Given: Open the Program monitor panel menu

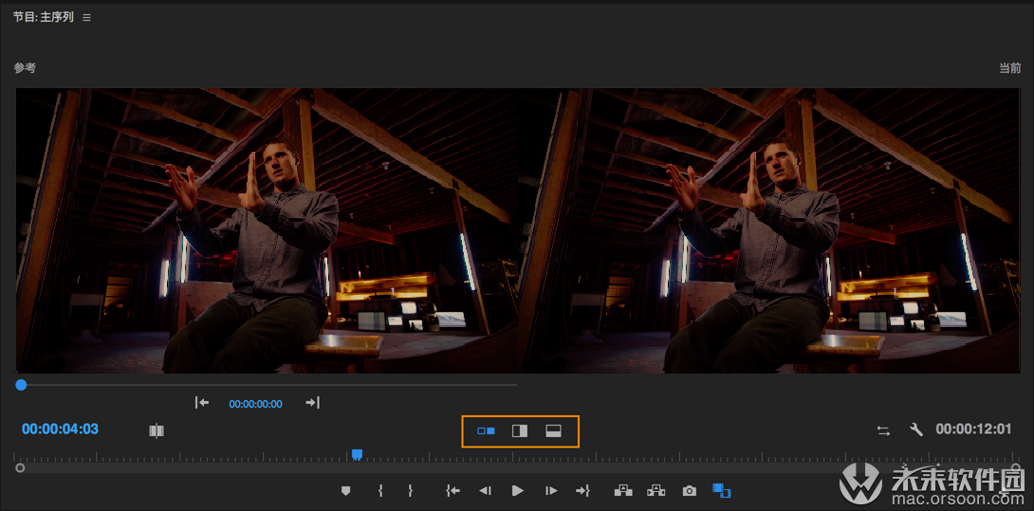Looking at the screenshot, I should click(86, 18).
